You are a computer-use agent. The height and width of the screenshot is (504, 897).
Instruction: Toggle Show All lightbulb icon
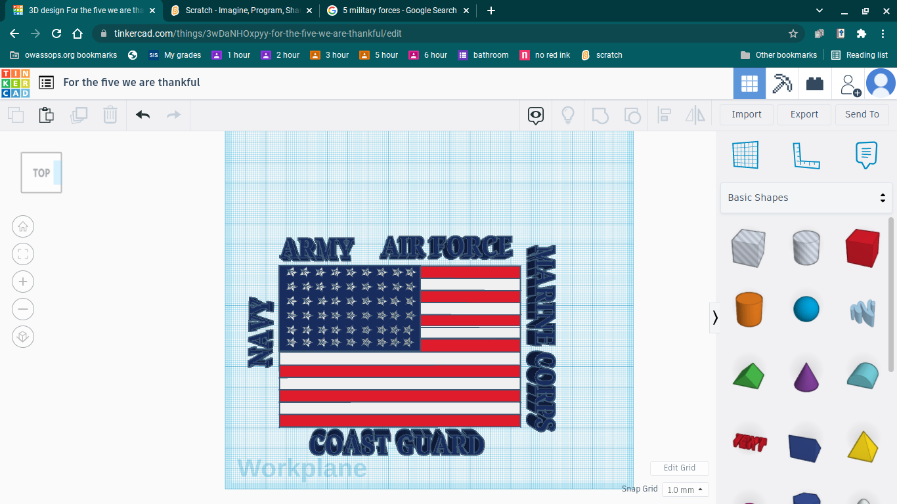pos(568,115)
